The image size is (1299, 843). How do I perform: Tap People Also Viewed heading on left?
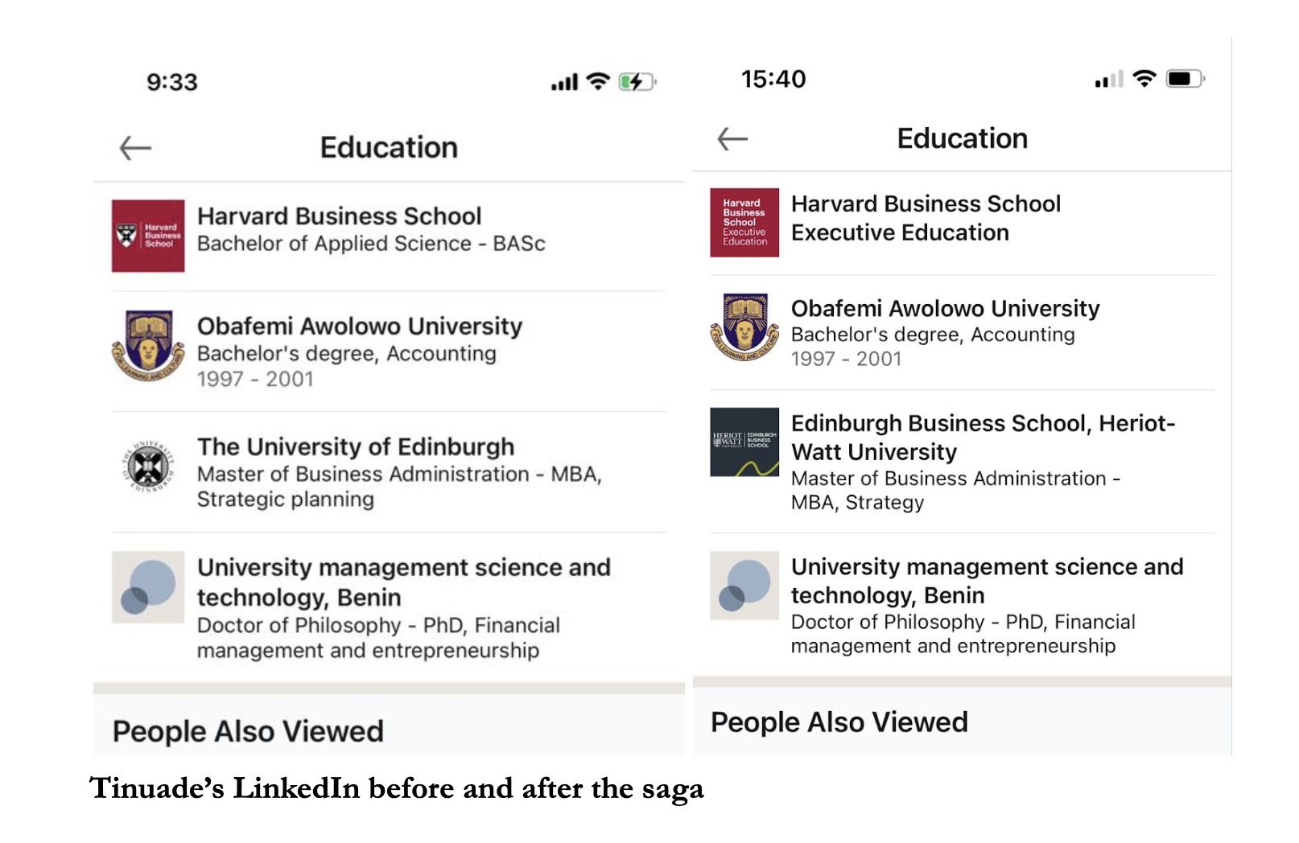click(248, 731)
